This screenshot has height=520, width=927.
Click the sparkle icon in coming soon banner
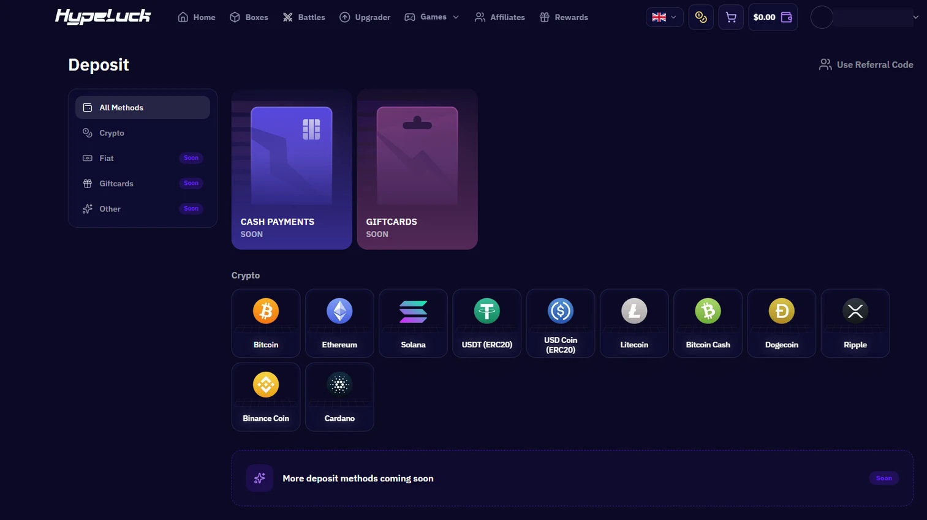pos(260,478)
